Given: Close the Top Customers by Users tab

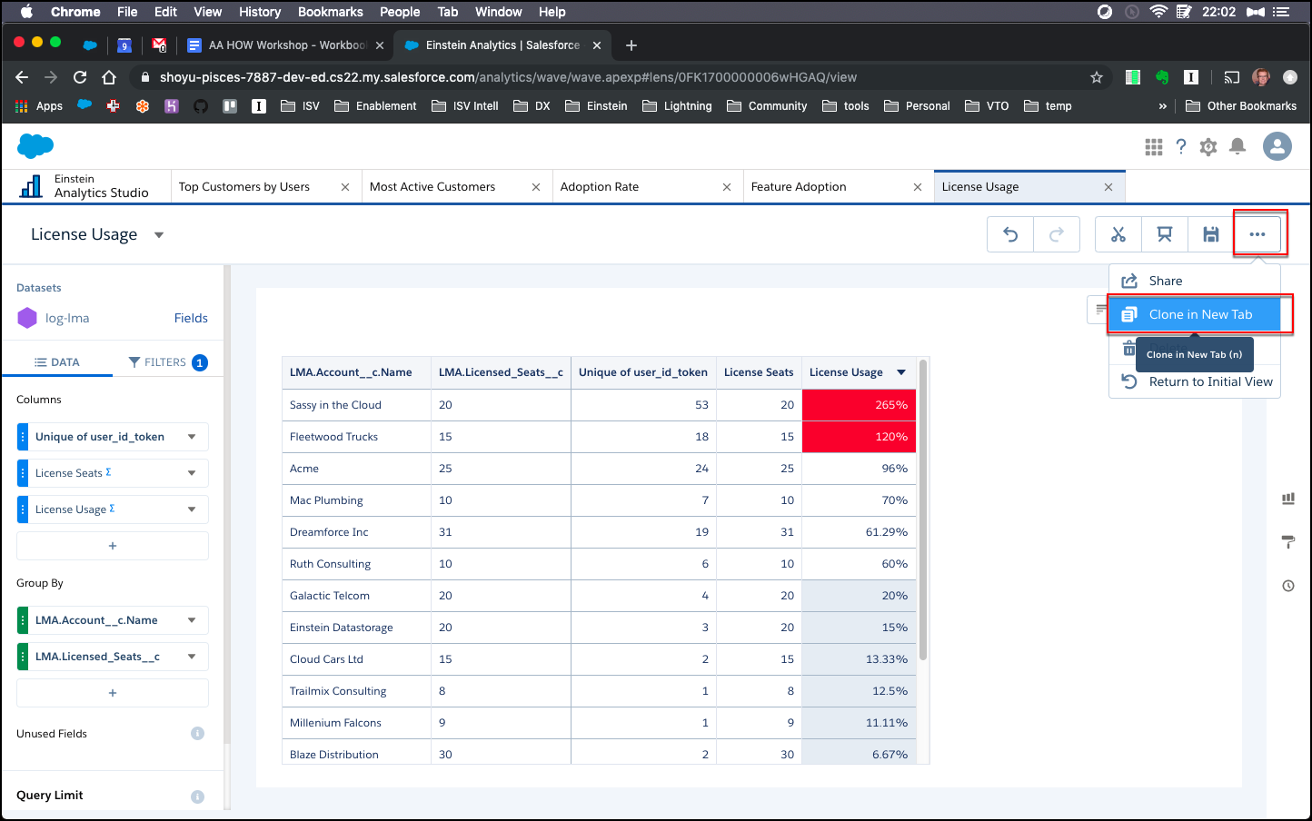Looking at the screenshot, I should click(x=345, y=187).
